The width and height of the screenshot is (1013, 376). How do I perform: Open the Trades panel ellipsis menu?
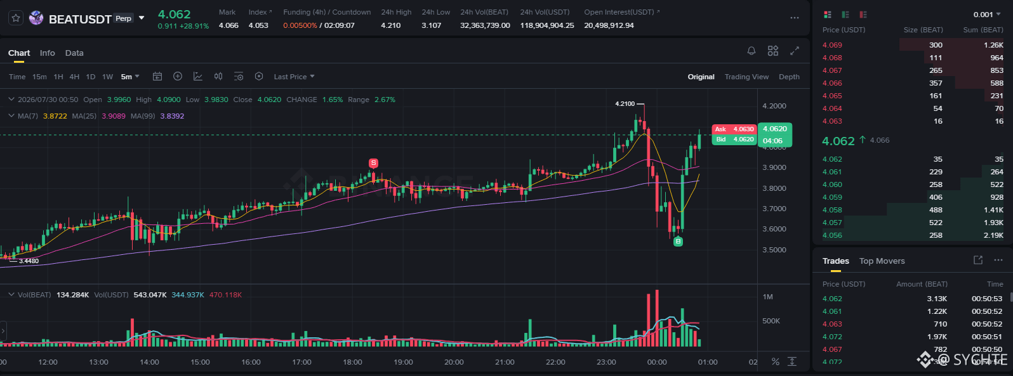(x=998, y=260)
